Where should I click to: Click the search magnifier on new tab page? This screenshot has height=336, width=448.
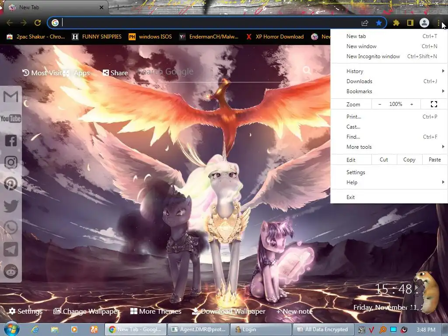click(x=307, y=70)
